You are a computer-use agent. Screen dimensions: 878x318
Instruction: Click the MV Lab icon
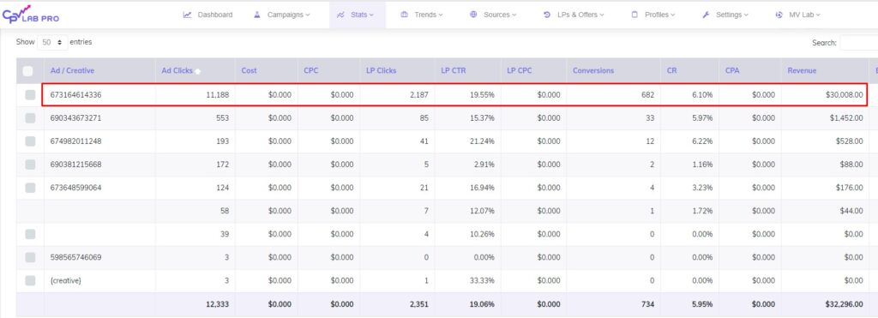tap(779, 15)
